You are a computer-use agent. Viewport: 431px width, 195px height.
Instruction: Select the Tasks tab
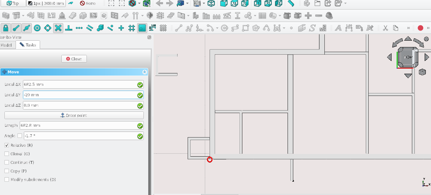pos(28,45)
